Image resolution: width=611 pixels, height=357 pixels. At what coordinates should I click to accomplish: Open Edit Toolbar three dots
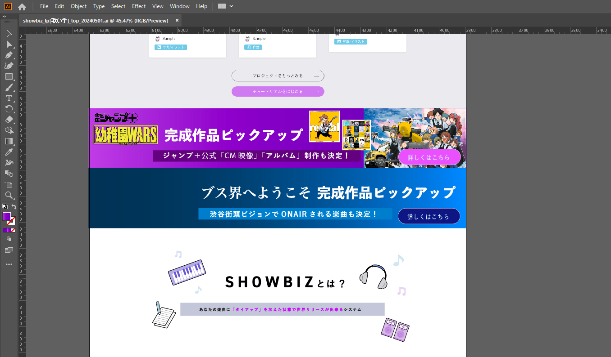(x=9, y=265)
